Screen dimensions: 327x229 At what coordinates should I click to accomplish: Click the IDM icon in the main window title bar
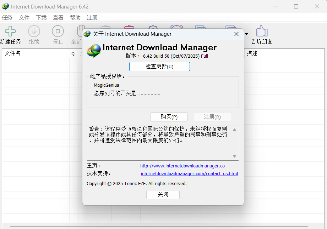pyautogui.click(x=5, y=6)
